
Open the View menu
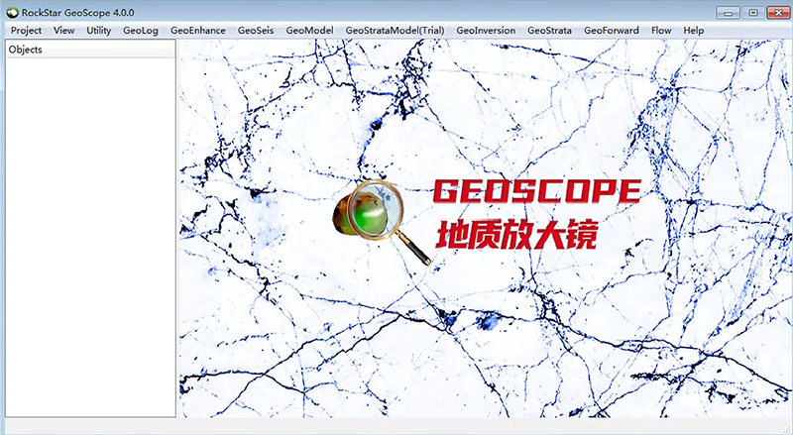coord(63,31)
